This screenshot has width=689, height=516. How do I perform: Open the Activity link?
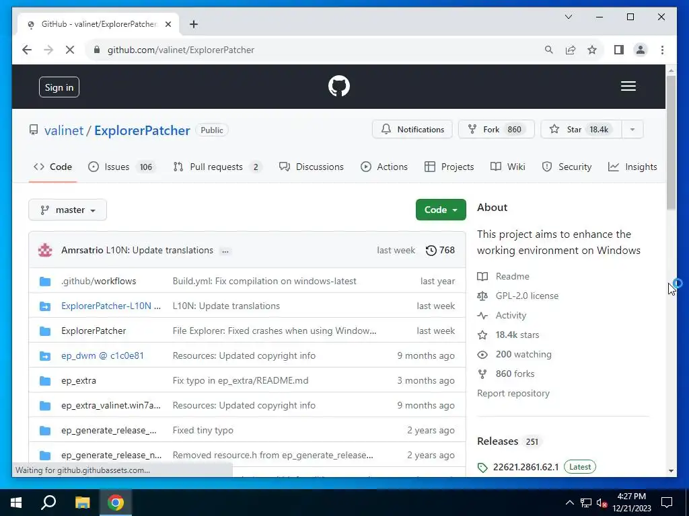click(501, 316)
